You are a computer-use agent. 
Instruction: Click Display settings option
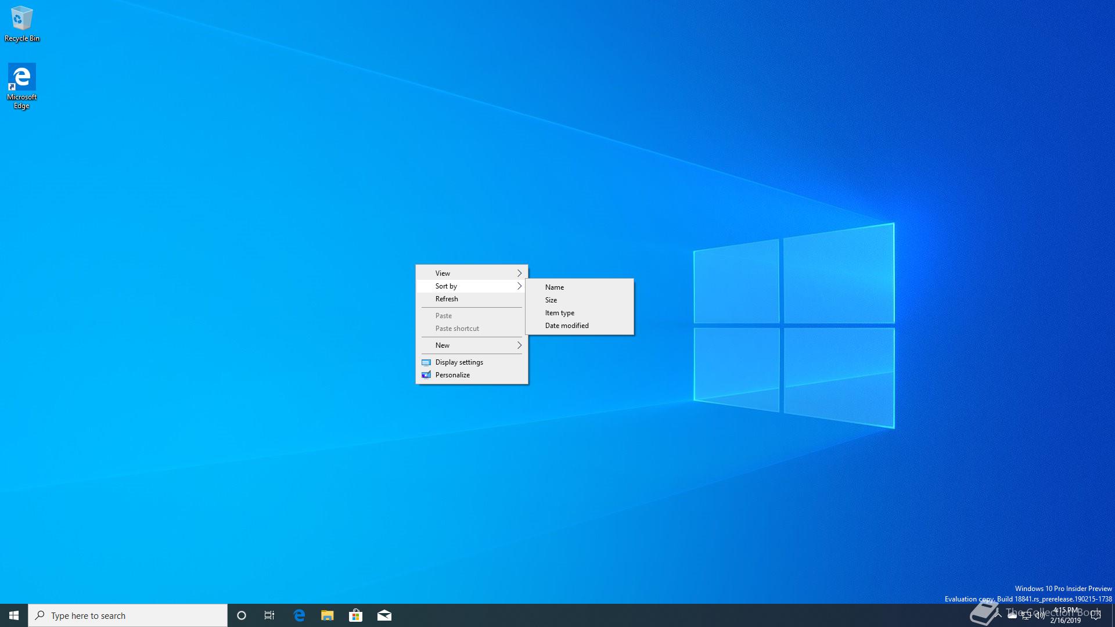pos(459,361)
